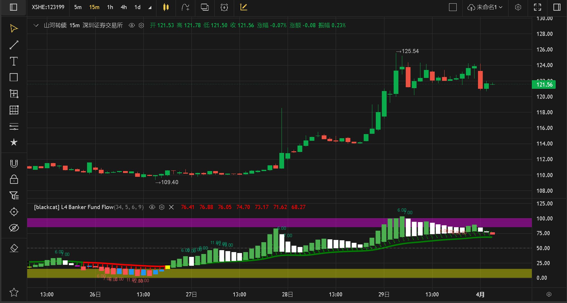Click the 125.54 high price marker
Screen dimensions: 567x303
(x=407, y=51)
